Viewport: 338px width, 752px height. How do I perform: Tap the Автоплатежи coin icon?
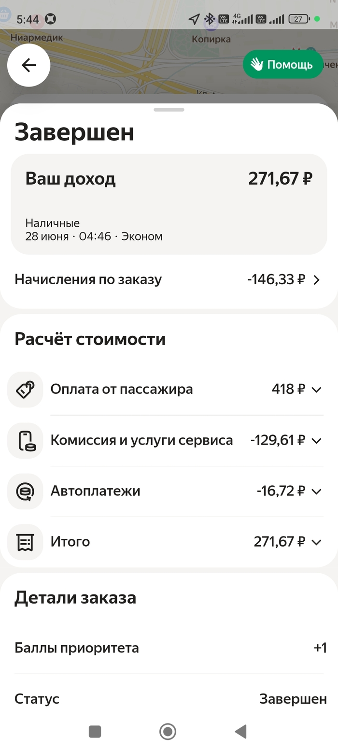(25, 492)
